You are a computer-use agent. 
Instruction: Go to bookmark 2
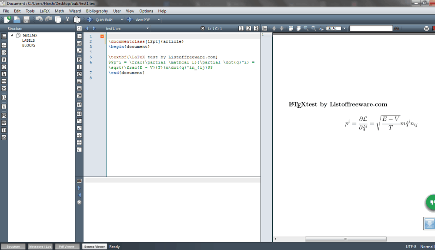click(248, 28)
